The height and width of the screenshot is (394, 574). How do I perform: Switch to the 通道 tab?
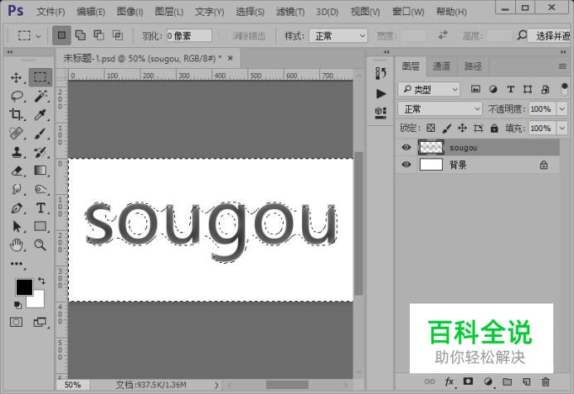pos(441,66)
